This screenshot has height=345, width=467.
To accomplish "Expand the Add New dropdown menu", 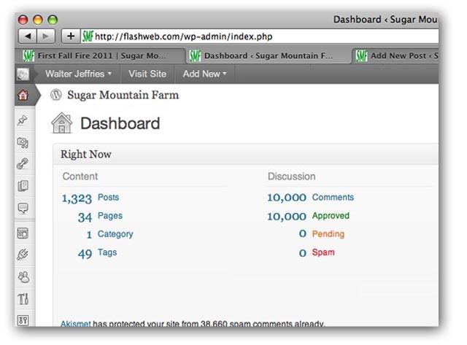I will [x=204, y=74].
